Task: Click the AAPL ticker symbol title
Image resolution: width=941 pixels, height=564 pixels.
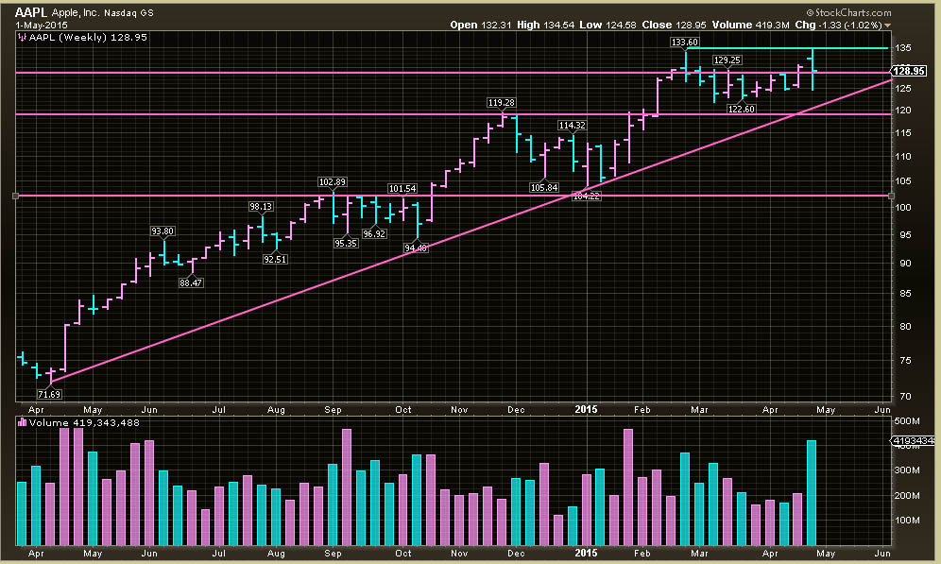Action: pyautogui.click(x=30, y=12)
